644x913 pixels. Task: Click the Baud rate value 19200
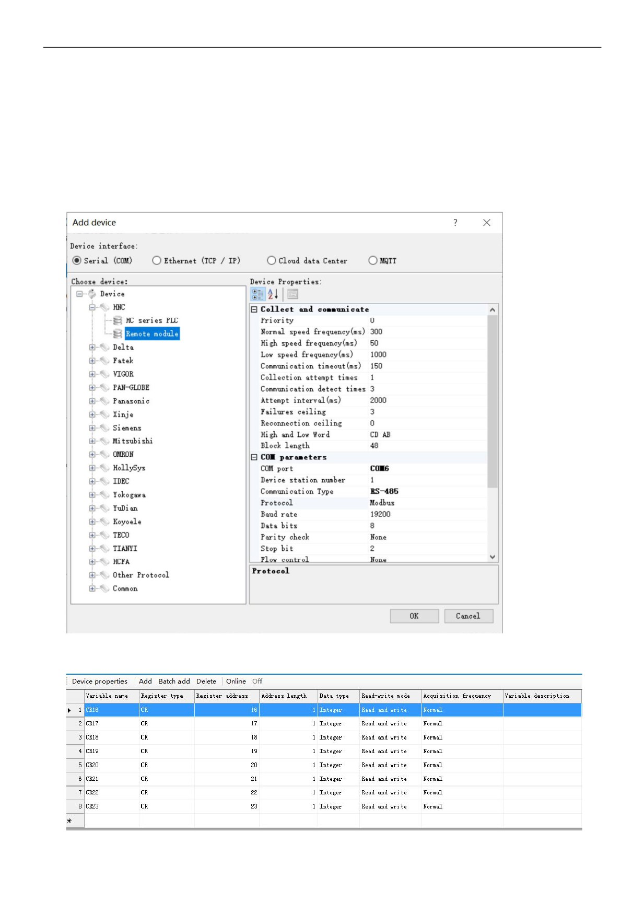[380, 514]
